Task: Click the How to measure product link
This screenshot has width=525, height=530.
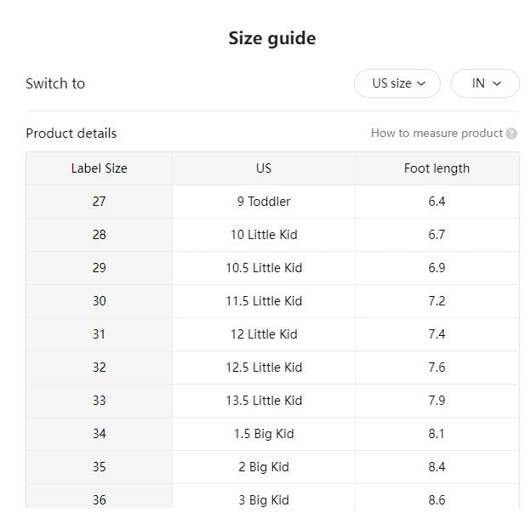Action: pos(437,134)
